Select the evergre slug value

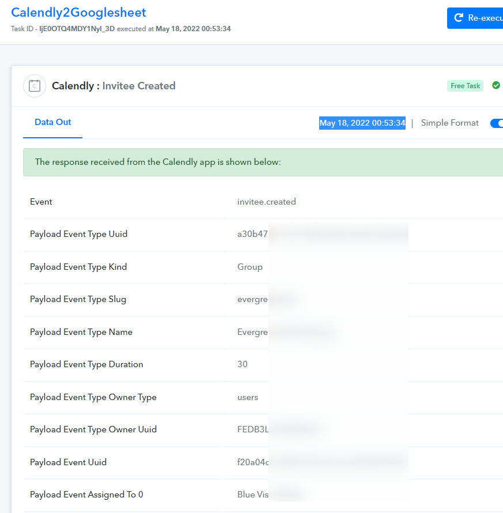252,300
